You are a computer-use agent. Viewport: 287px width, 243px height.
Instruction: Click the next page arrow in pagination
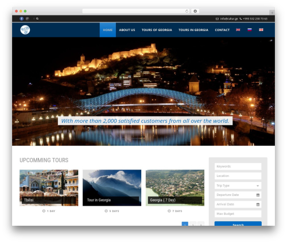click(x=201, y=224)
